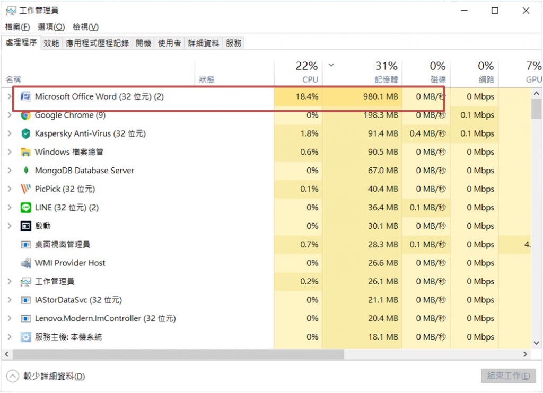Switch to the 開機 tab
The height and width of the screenshot is (393, 543).
(143, 43)
